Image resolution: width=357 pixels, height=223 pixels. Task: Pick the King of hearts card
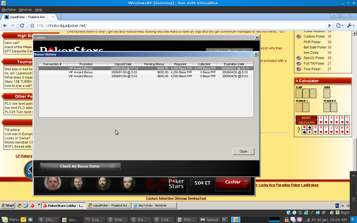click(342, 130)
